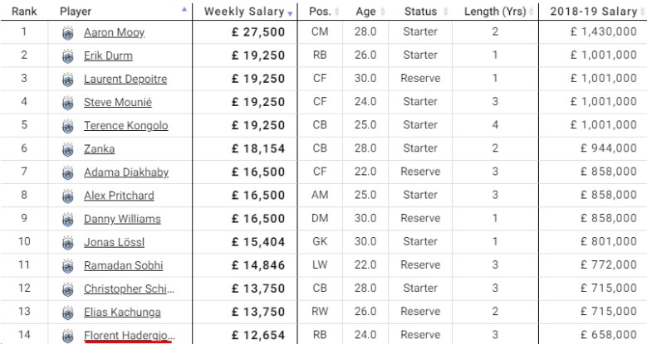
Task: Click club crest icon beside Aaron Mooy
Action: [67, 33]
